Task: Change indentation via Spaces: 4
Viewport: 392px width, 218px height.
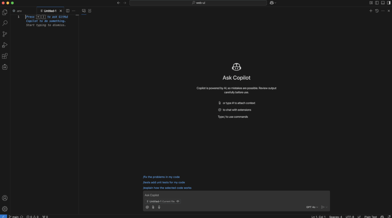Action: (x=335, y=216)
